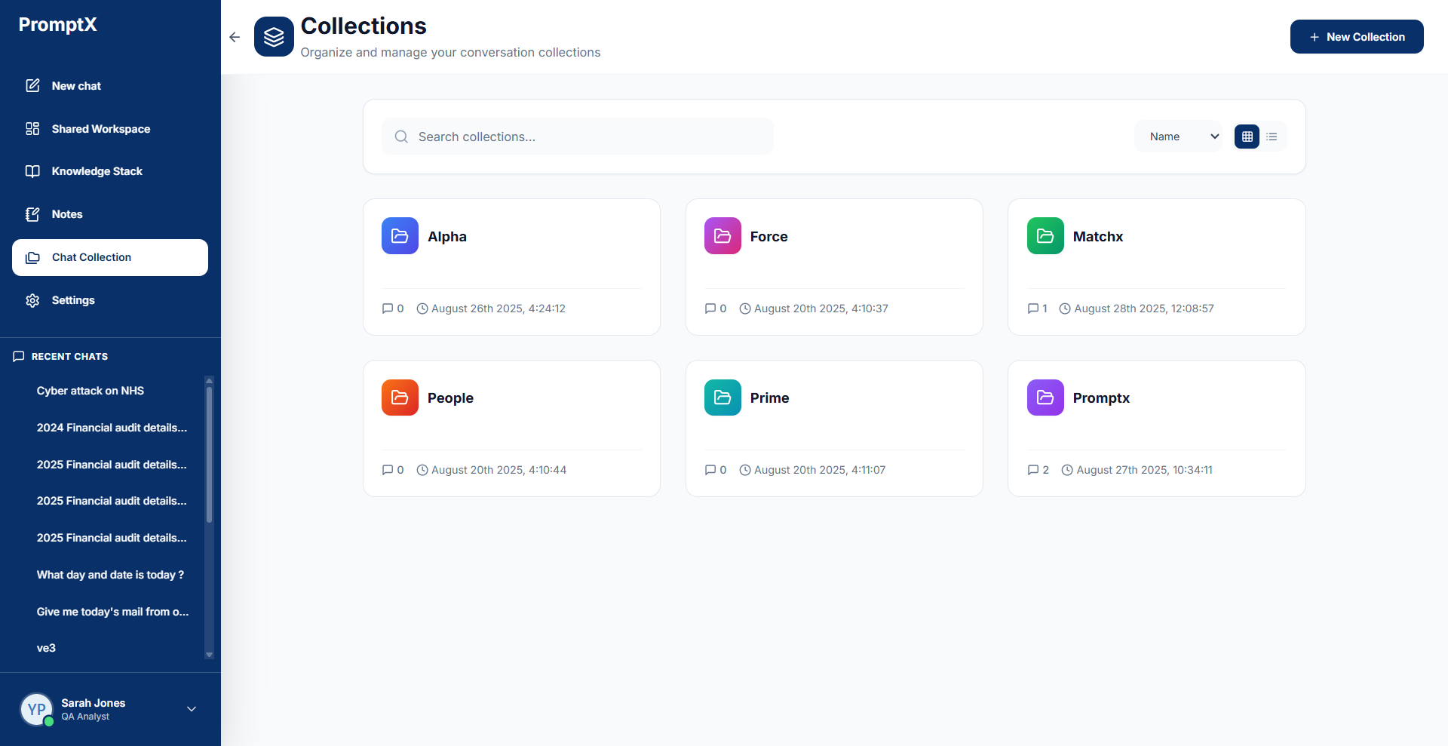Open the Name sort dropdown
The width and height of the screenshot is (1448, 746).
pyautogui.click(x=1178, y=137)
